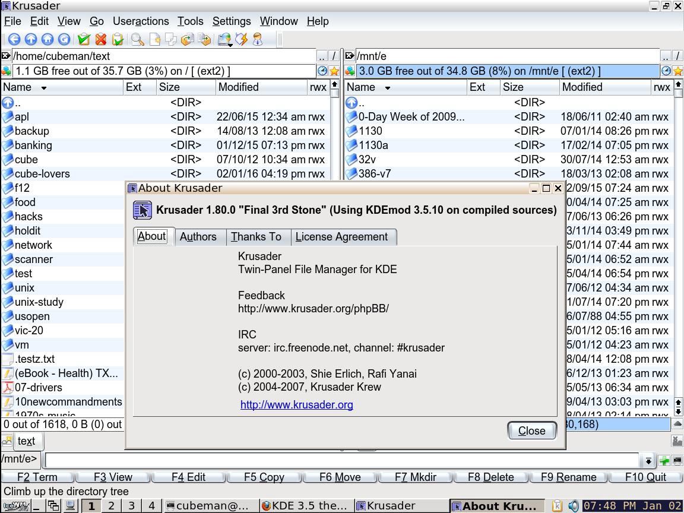Reload the panel with the toolbar refresh icon
This screenshot has height=513, width=684.
(x=64, y=39)
